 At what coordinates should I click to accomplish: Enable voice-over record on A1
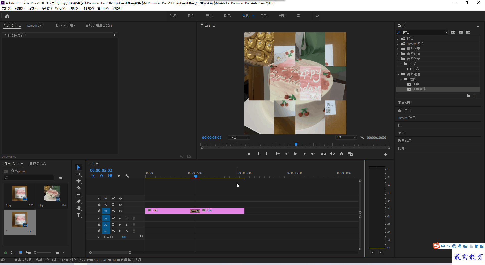click(134, 218)
